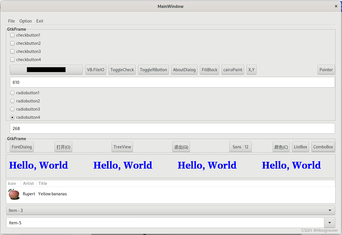The width and height of the screenshot is (342, 235).
Task: Open the Option menu
Action: (26, 21)
